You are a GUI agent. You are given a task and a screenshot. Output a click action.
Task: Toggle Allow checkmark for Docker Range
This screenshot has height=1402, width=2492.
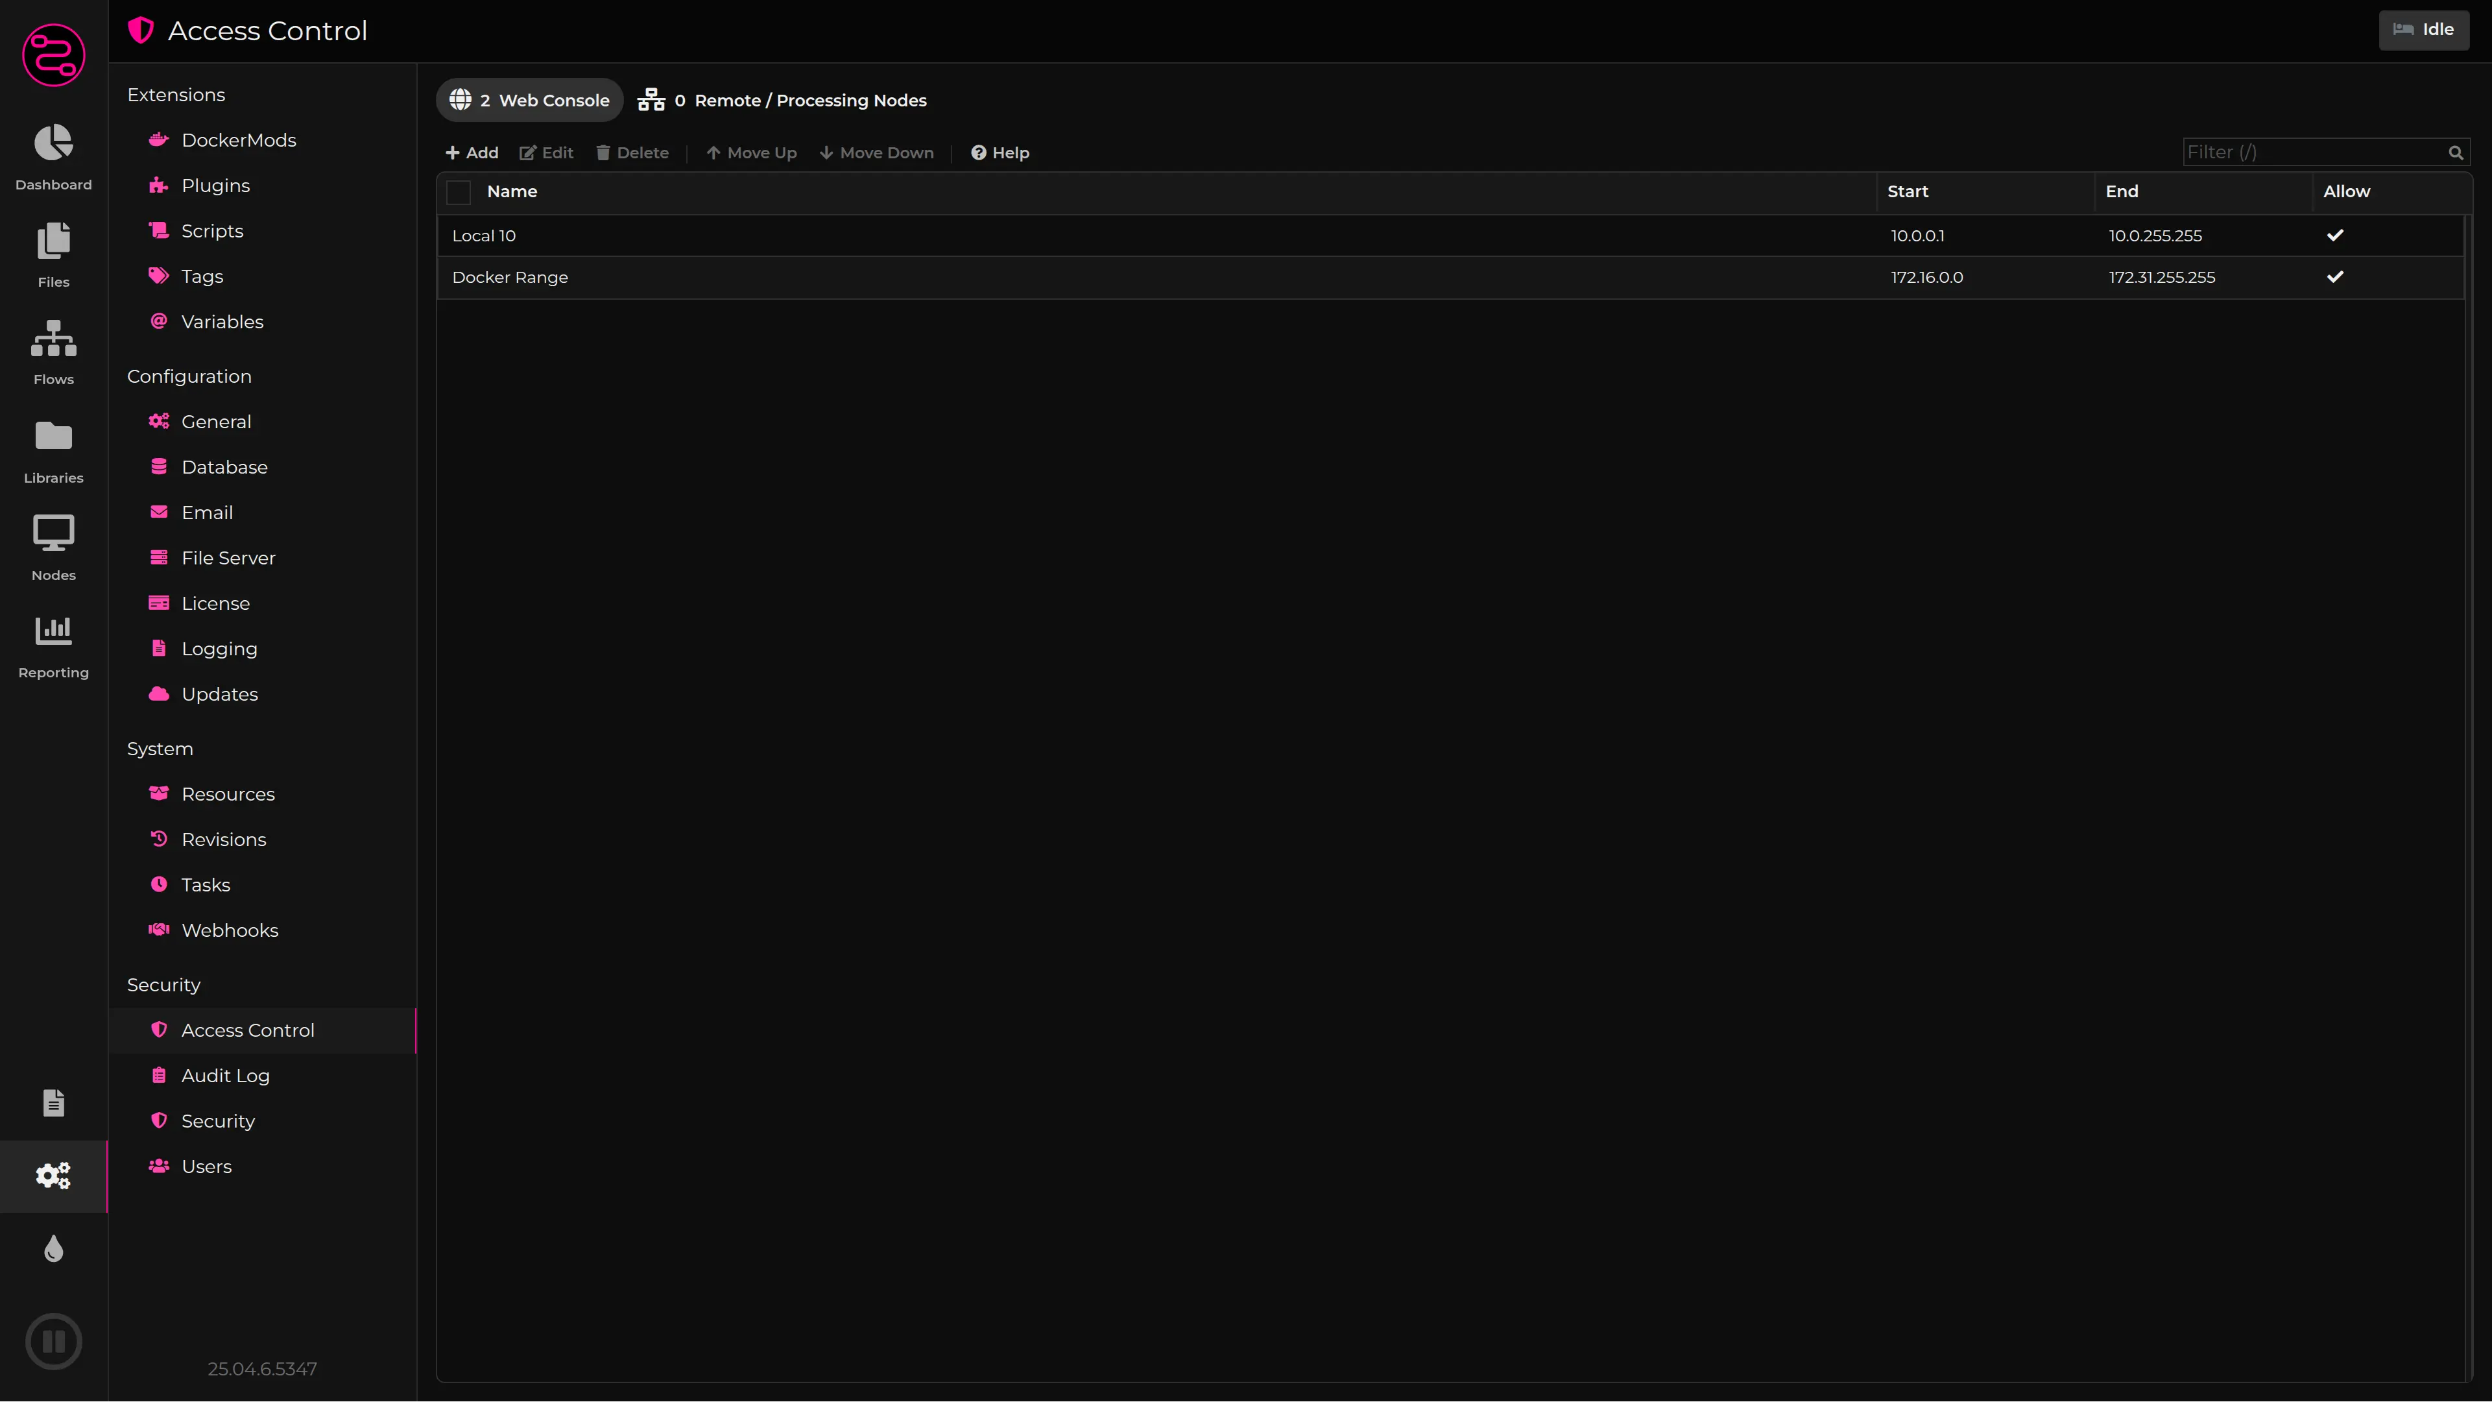click(2334, 277)
